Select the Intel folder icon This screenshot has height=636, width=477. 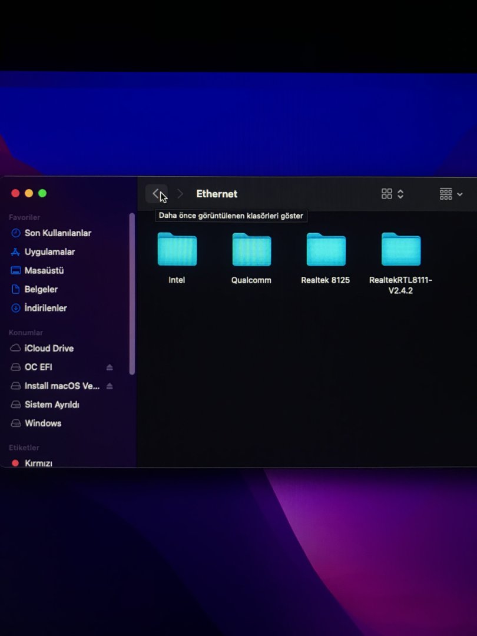pos(177,249)
